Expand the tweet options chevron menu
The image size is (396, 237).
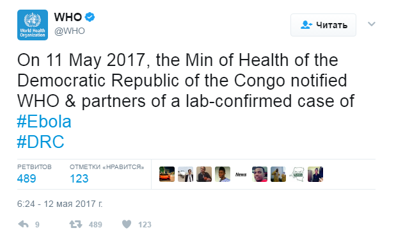point(372,24)
